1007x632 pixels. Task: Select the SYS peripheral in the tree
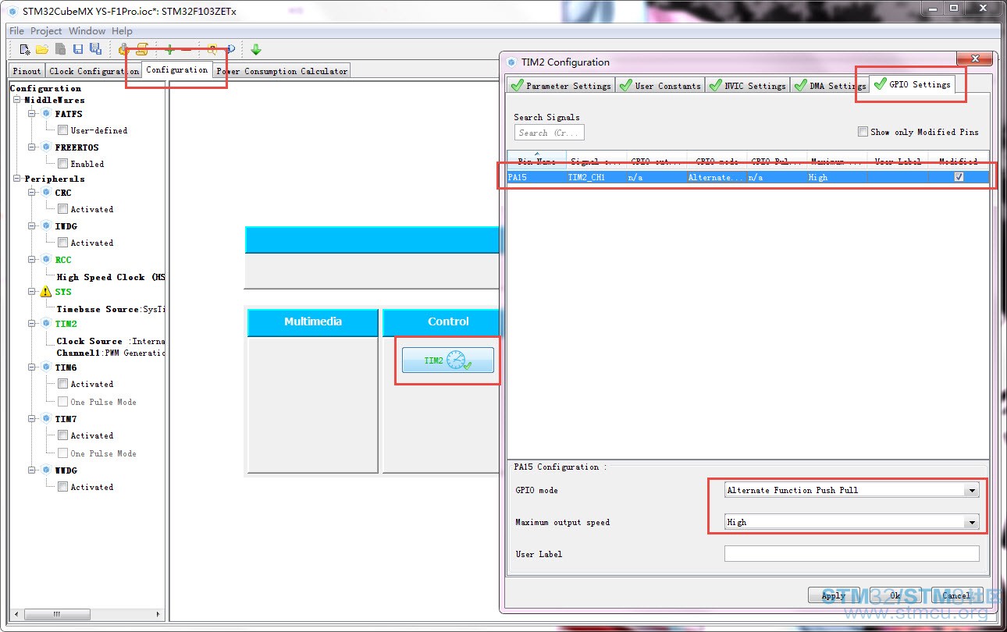click(63, 292)
